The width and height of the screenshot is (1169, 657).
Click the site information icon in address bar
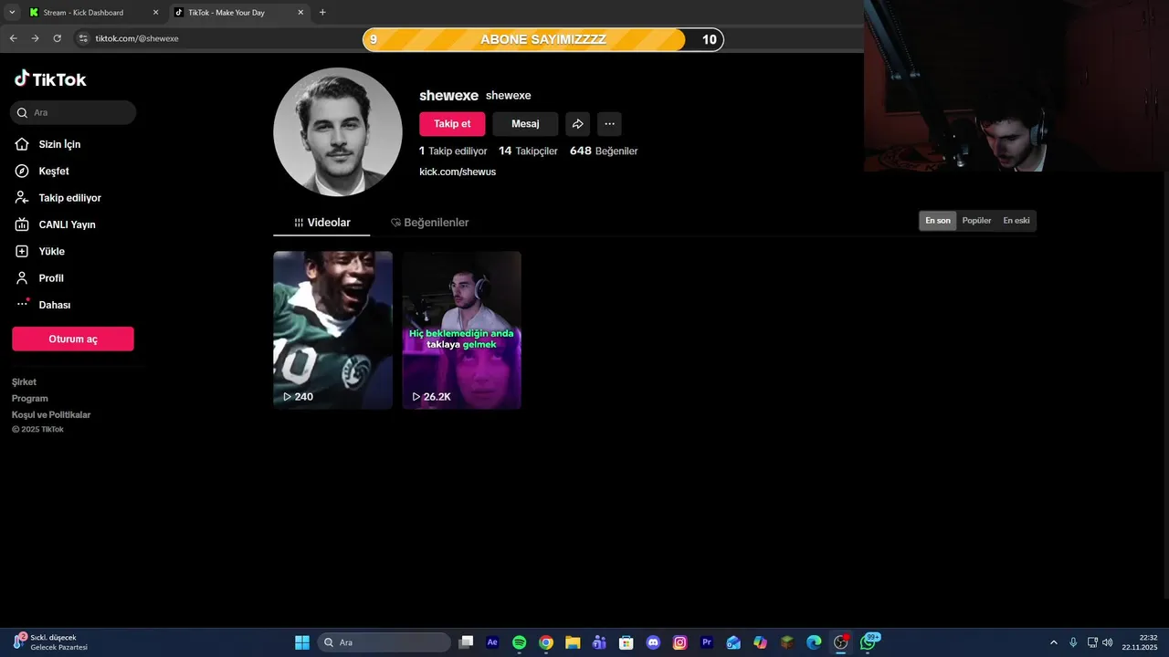coord(83,38)
